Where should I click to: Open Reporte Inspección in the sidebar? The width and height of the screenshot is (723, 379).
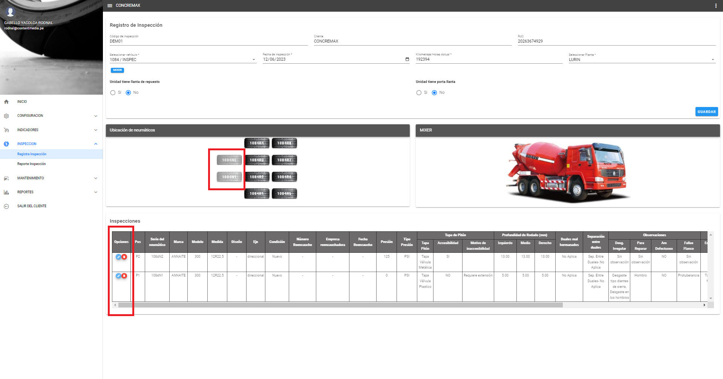(31, 164)
